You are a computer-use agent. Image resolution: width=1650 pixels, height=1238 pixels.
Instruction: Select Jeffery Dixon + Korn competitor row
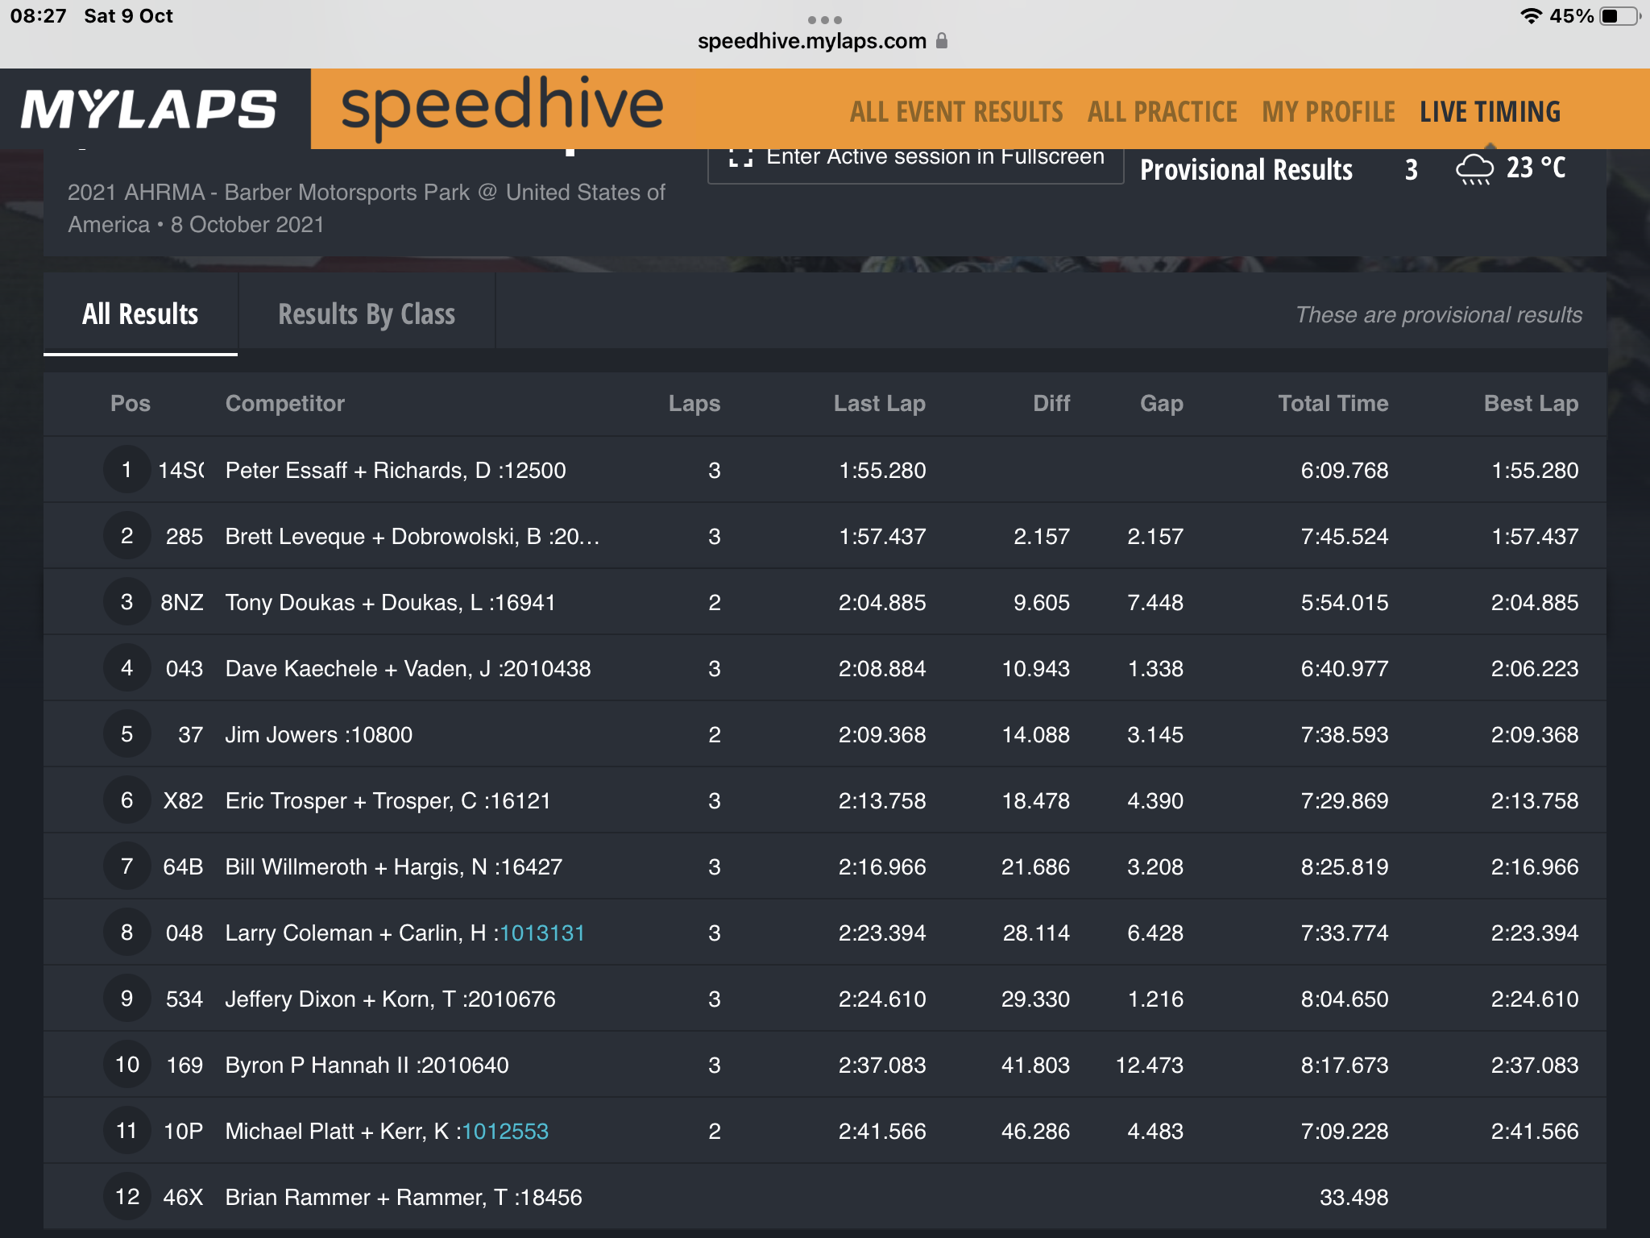825,999
